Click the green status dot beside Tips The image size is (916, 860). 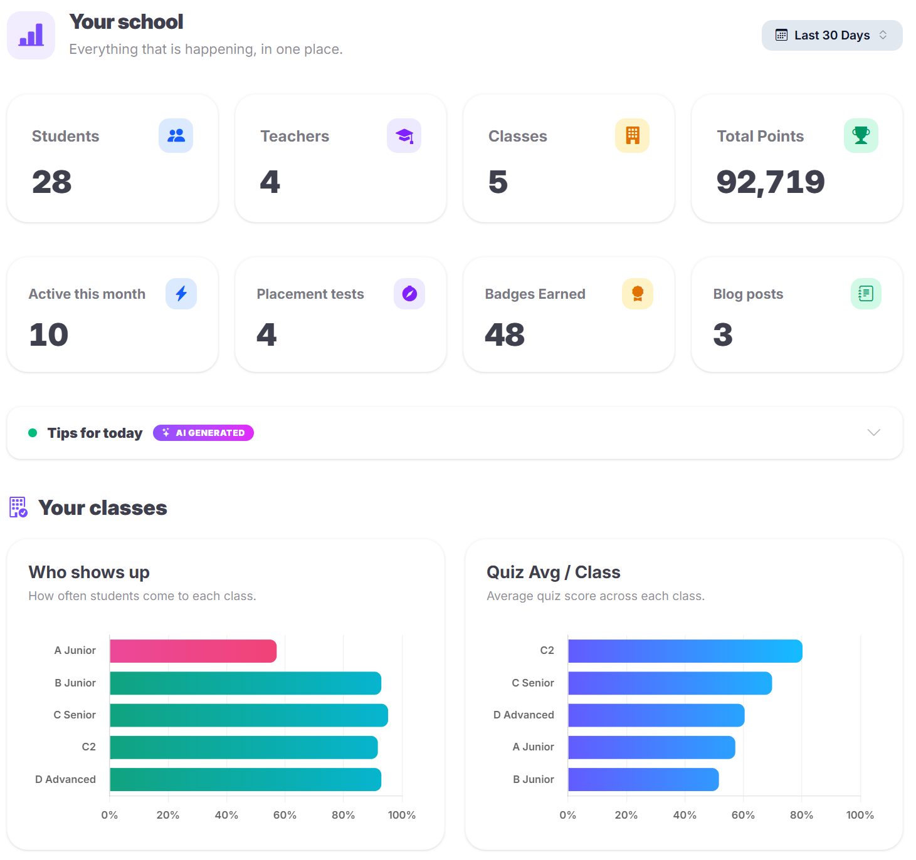[33, 433]
